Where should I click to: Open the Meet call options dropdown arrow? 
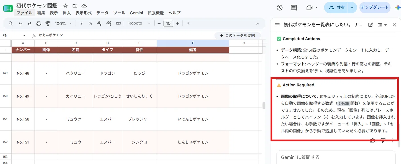pyautogui.click(x=316, y=7)
